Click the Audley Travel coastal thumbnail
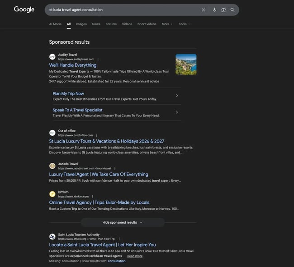The image size is (294, 267). 186,64
